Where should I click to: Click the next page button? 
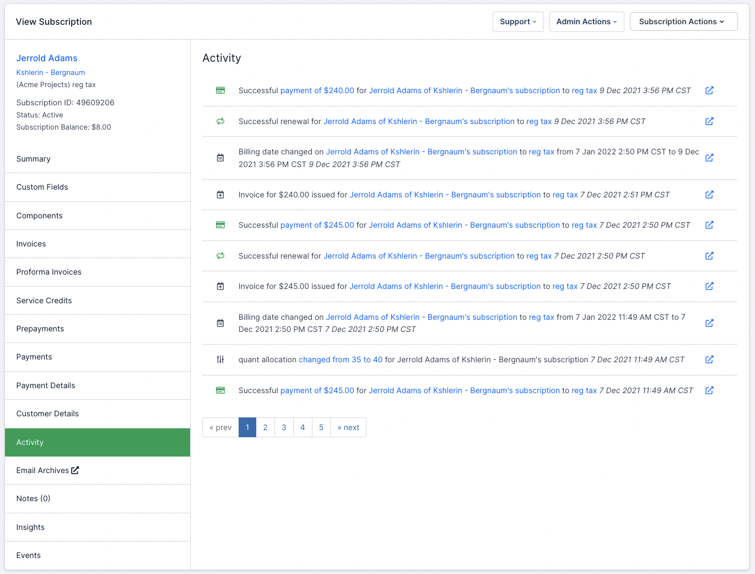click(x=348, y=427)
